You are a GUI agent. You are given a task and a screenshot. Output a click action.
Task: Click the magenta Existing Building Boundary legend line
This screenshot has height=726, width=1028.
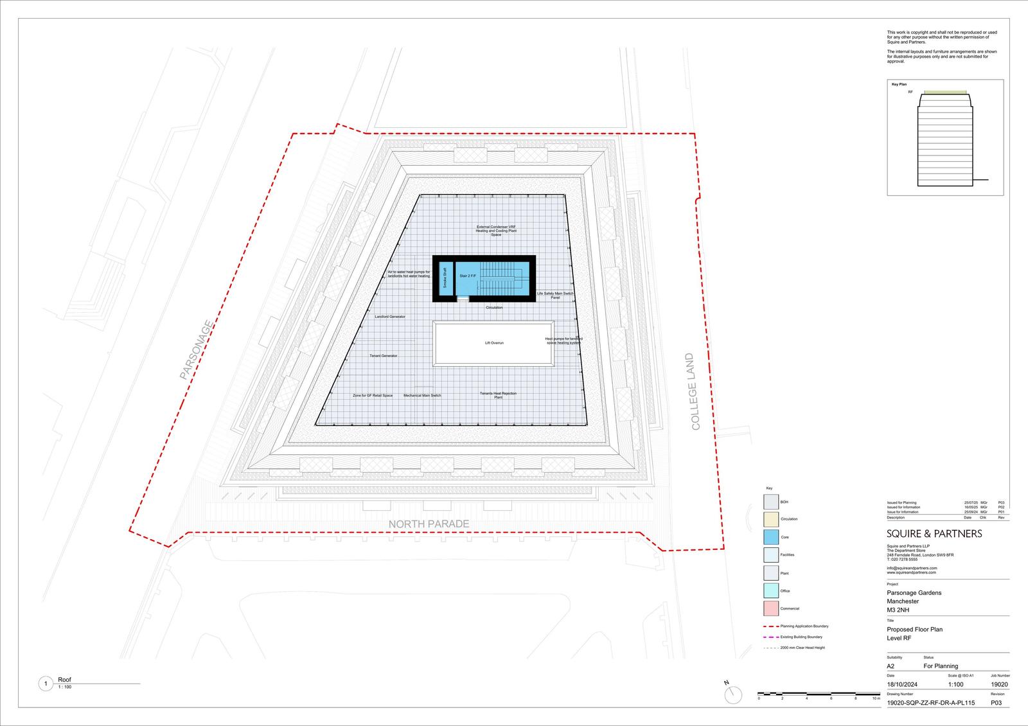tap(770, 637)
